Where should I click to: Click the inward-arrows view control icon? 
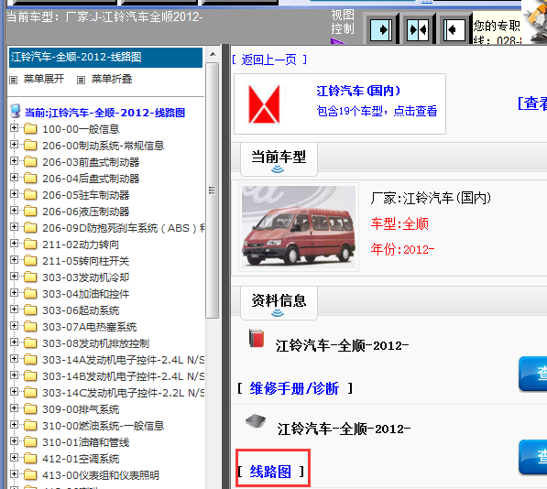click(x=418, y=30)
